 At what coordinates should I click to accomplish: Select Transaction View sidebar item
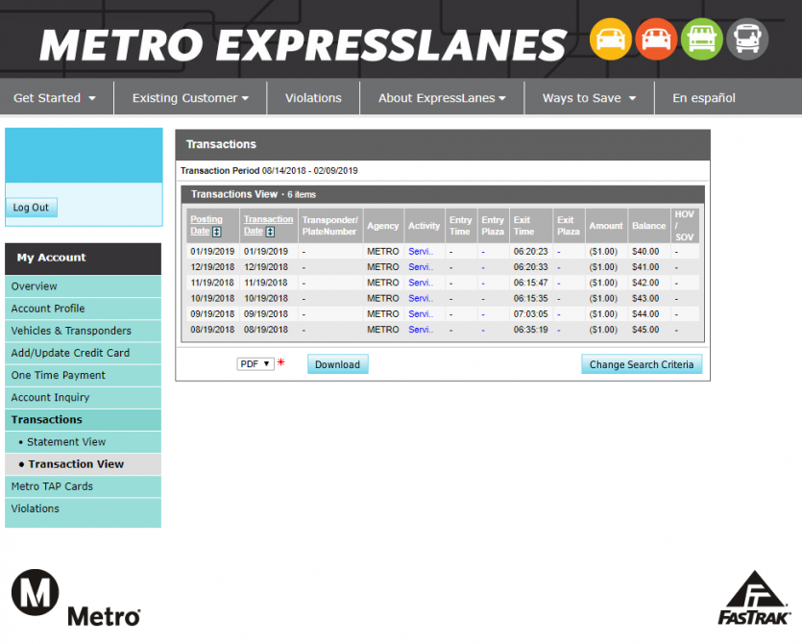tap(83, 464)
